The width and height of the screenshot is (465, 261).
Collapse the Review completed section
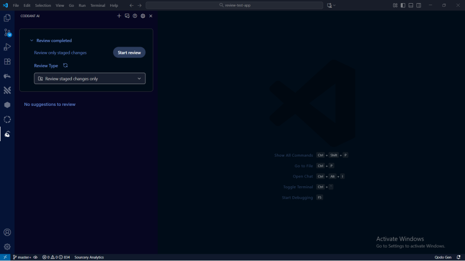pos(32,40)
